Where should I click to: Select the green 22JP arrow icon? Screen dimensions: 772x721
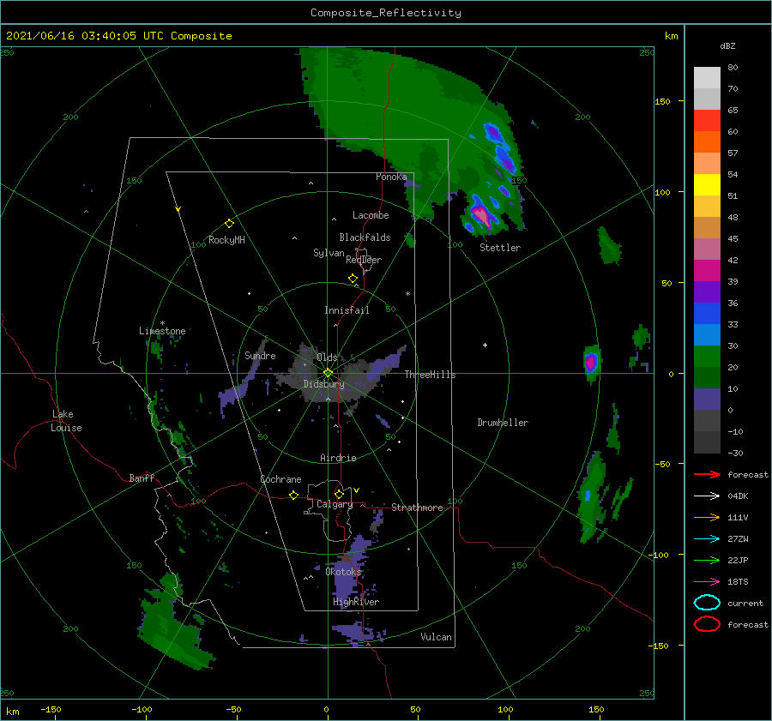click(707, 560)
